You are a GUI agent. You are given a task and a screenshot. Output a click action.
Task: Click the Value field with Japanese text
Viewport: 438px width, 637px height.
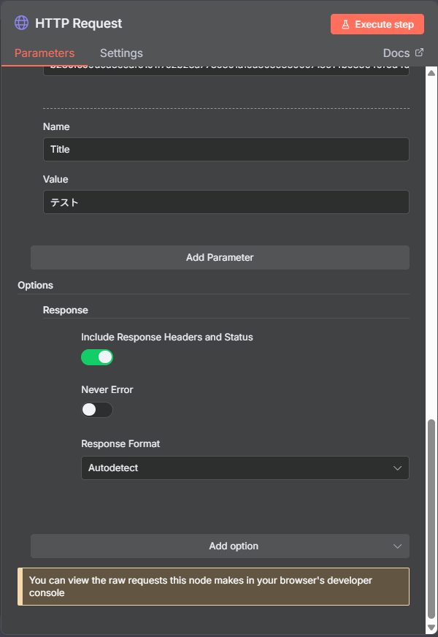click(226, 202)
